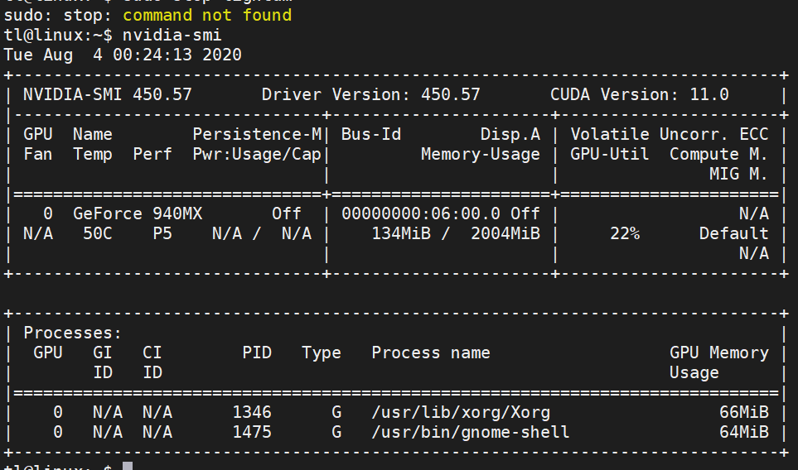Click the GPU utilization '22%'
Viewport: 798px width, 470px height.
click(x=625, y=233)
